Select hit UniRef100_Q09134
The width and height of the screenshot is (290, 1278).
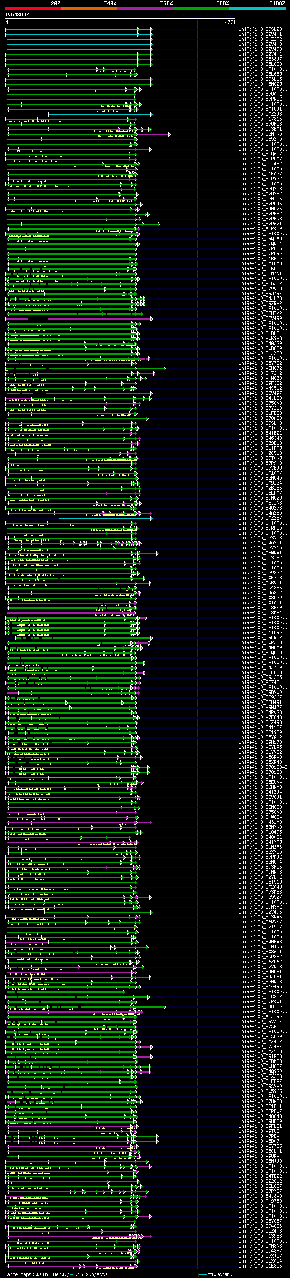[x=260, y=483]
